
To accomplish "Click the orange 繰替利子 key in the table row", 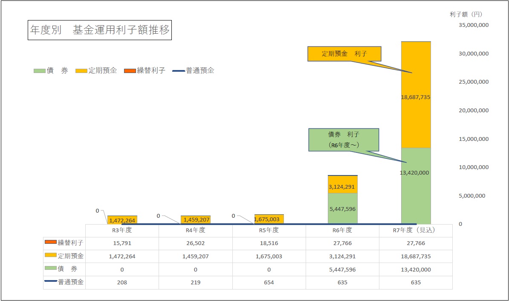I will pos(51,242).
